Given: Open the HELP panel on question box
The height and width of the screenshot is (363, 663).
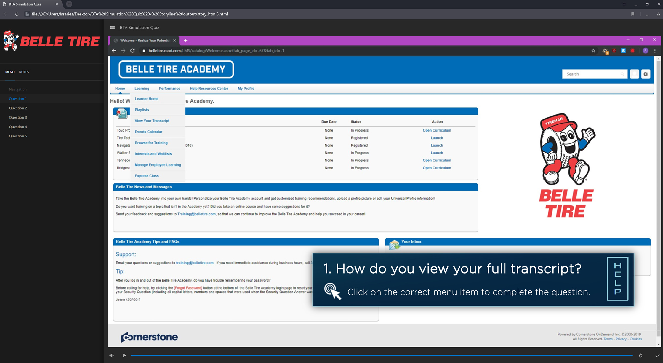Looking at the screenshot, I should tap(617, 279).
